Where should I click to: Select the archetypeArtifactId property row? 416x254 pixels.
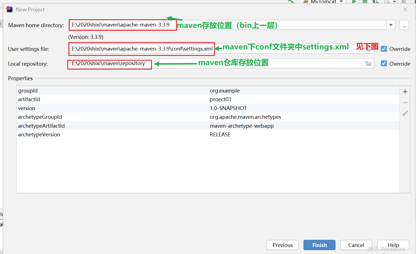click(208, 126)
